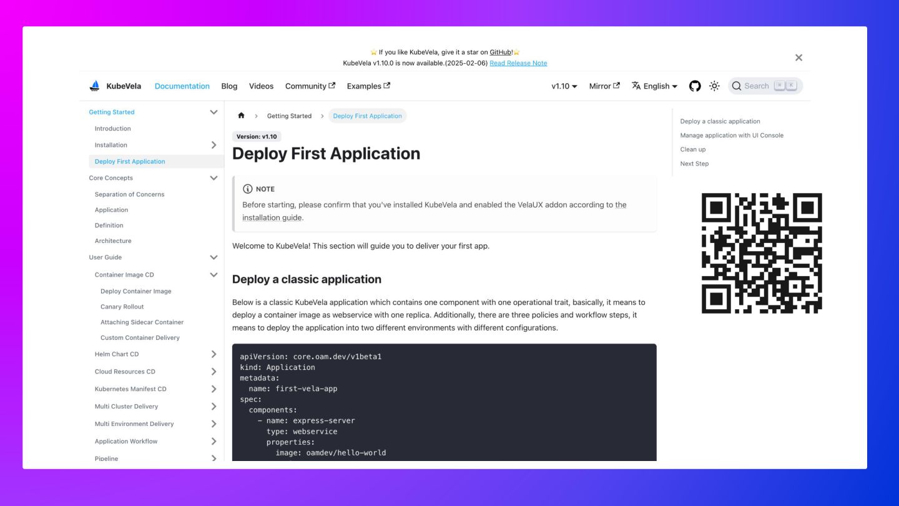Collapse the Getting Started section chevron
This screenshot has height=506, width=899.
[214, 112]
